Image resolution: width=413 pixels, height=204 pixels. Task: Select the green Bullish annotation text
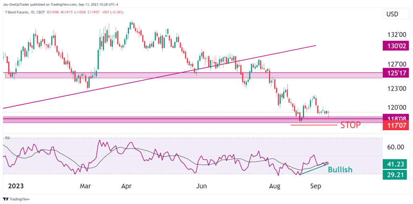[x=340, y=169]
